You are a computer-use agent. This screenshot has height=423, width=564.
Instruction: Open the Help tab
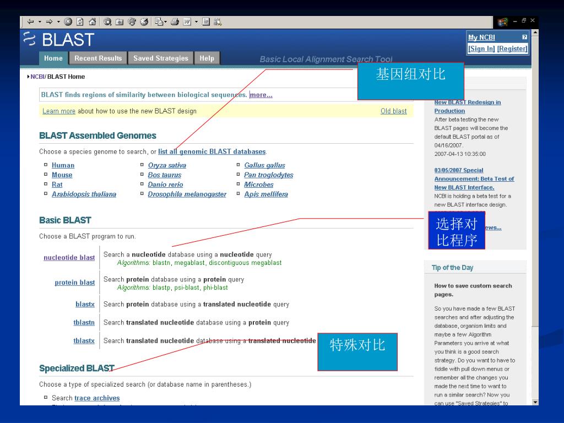click(207, 58)
